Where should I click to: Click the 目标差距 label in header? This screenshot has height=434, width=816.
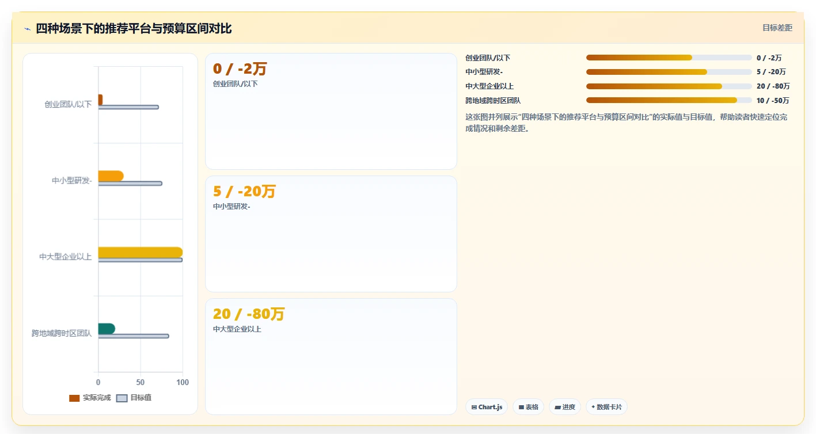pyautogui.click(x=777, y=28)
